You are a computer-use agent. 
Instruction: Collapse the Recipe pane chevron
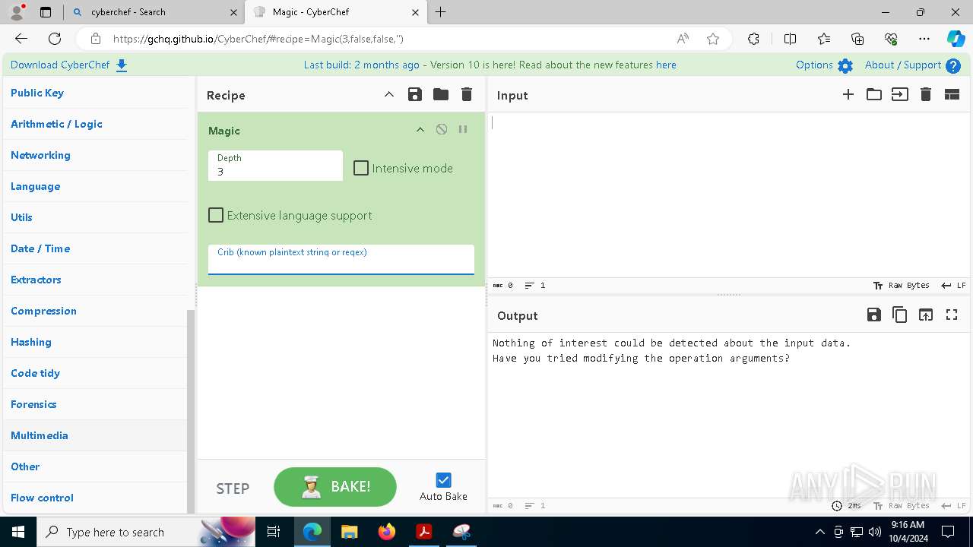[x=388, y=94]
